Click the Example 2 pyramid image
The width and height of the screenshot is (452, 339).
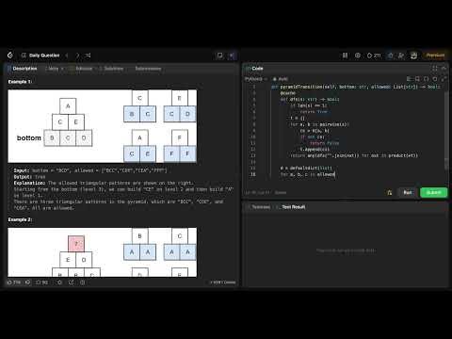[103, 252]
